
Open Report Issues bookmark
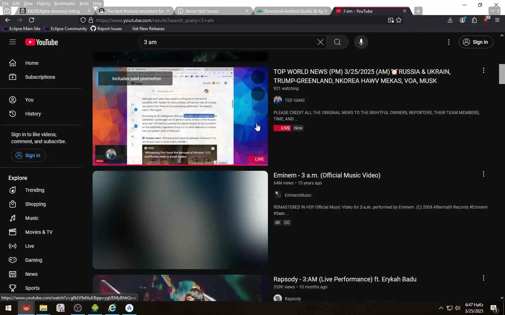106,29
